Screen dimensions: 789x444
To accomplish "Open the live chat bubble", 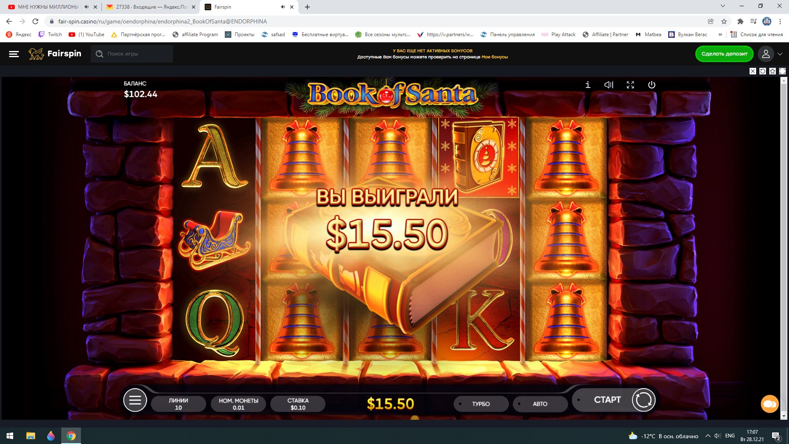I will 770,404.
